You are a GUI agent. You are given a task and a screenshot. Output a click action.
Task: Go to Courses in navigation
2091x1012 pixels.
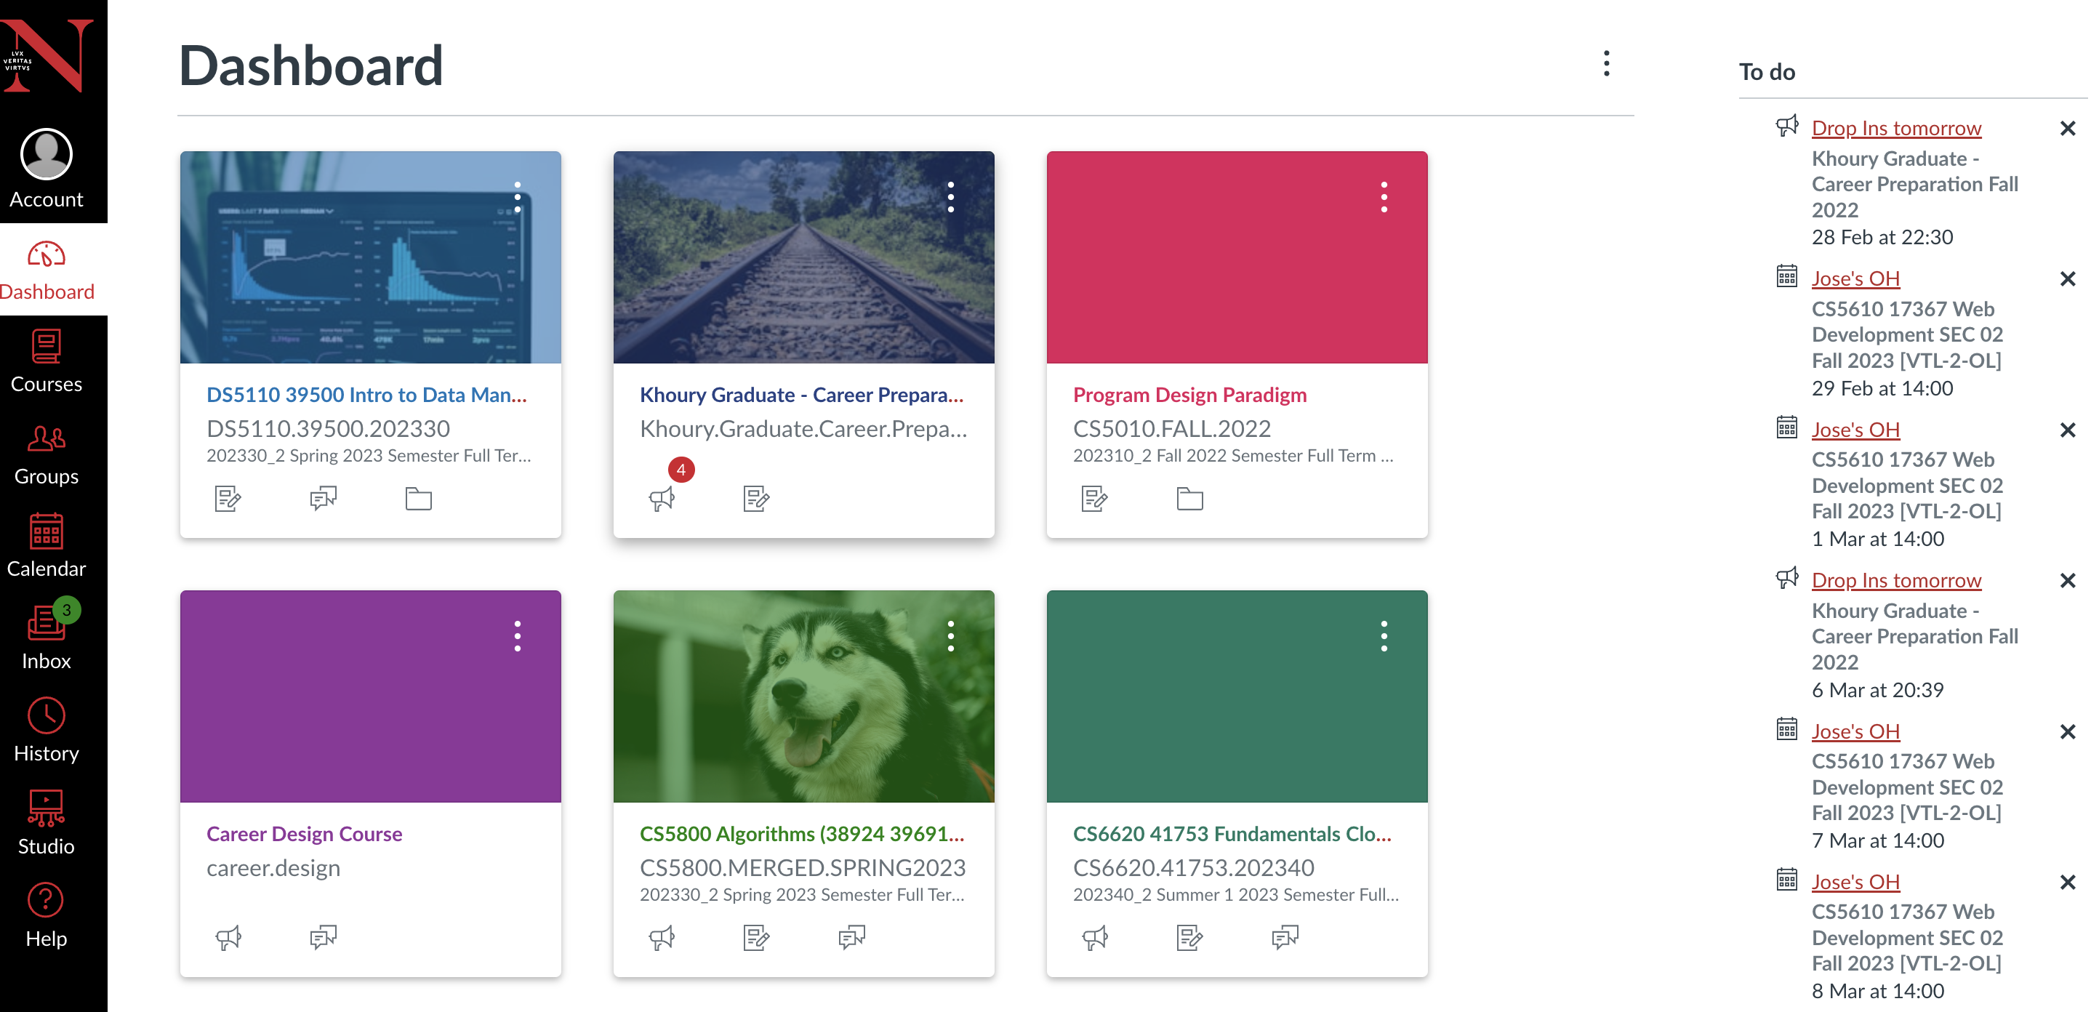point(47,361)
